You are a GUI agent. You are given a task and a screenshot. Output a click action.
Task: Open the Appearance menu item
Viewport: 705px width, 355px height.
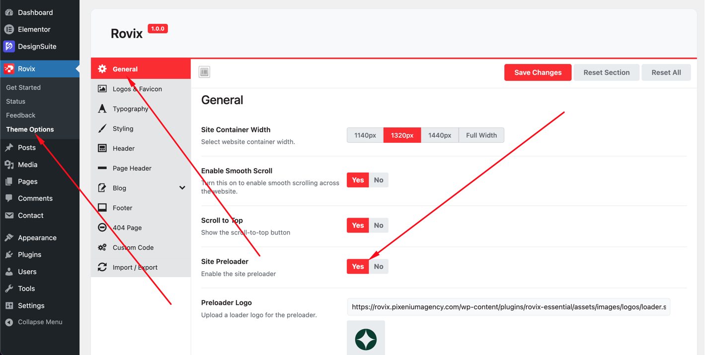(40, 237)
